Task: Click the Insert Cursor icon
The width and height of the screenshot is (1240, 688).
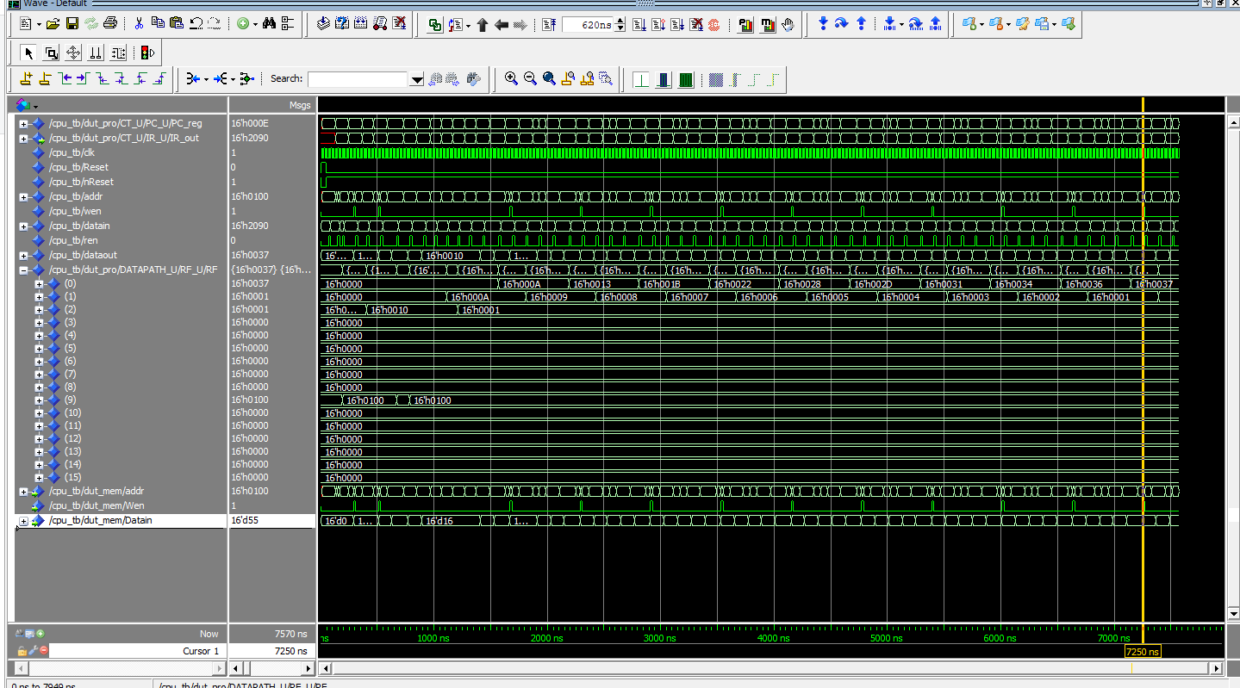Action: click(x=25, y=78)
